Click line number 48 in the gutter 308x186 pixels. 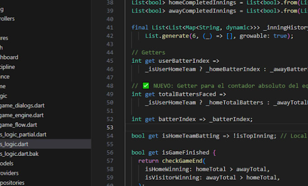[110, 86]
